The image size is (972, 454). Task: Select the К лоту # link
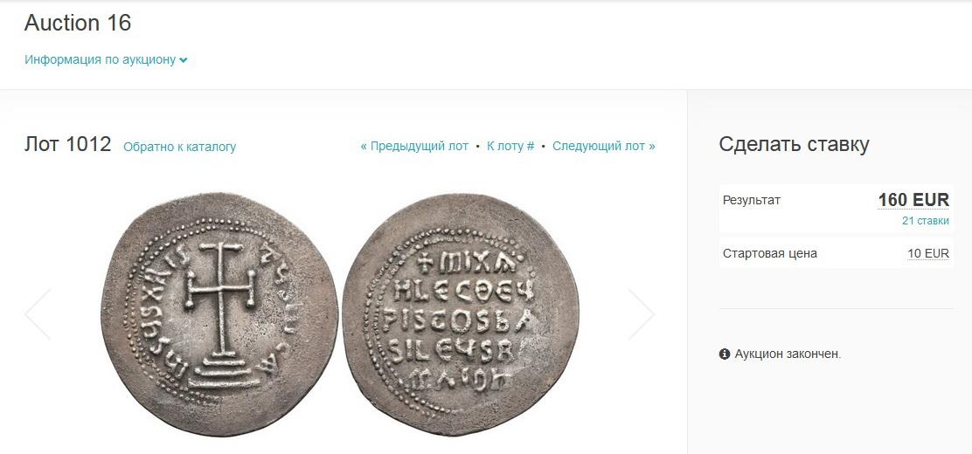tap(510, 146)
